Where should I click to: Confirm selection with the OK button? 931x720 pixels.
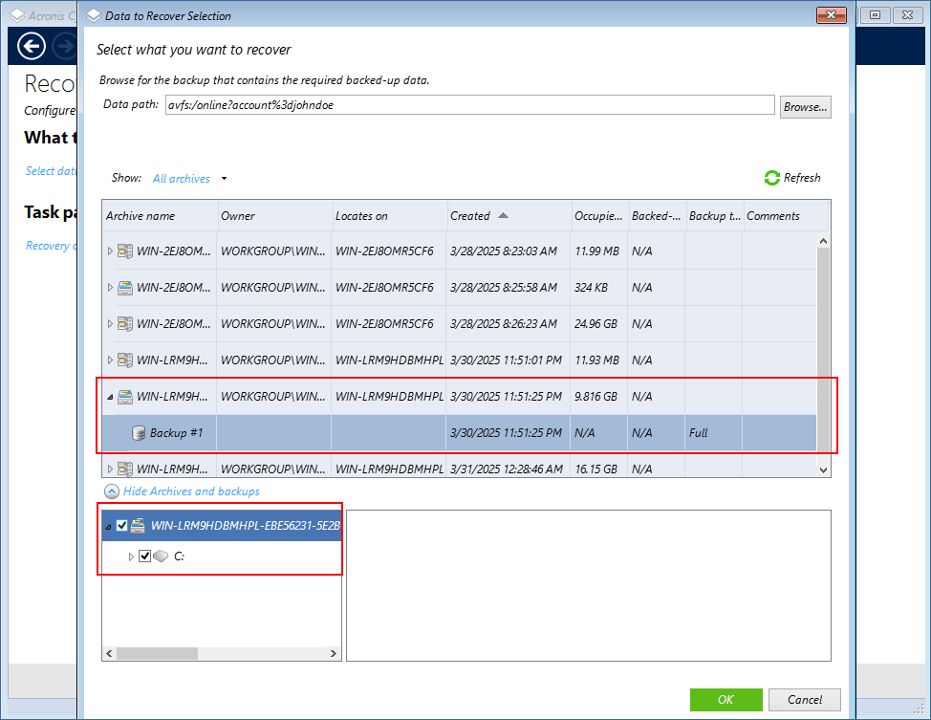[x=725, y=700]
